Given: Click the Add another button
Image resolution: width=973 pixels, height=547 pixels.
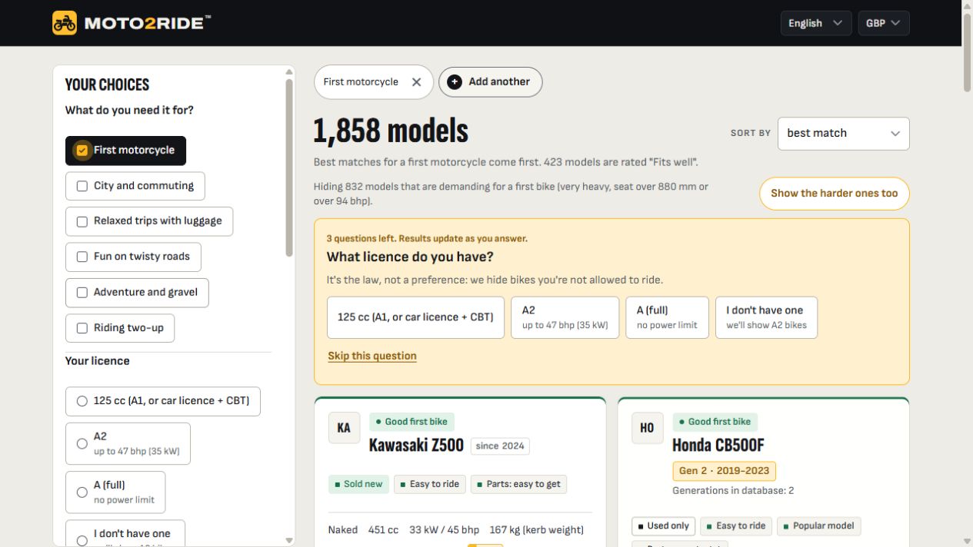Looking at the screenshot, I should click(x=490, y=82).
